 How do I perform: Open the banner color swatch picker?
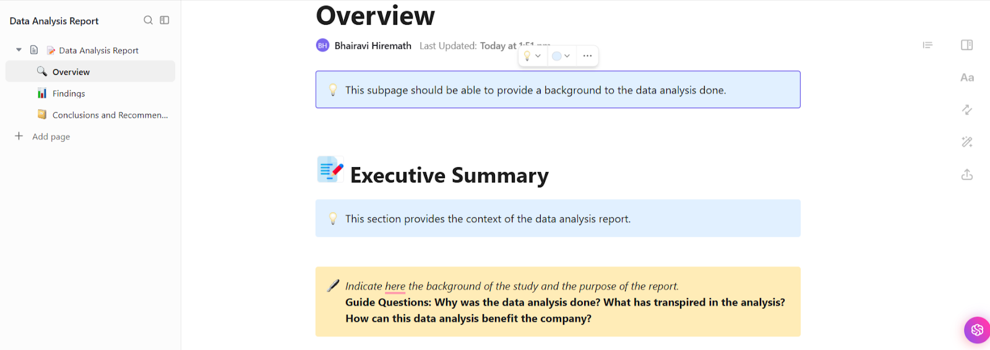561,56
